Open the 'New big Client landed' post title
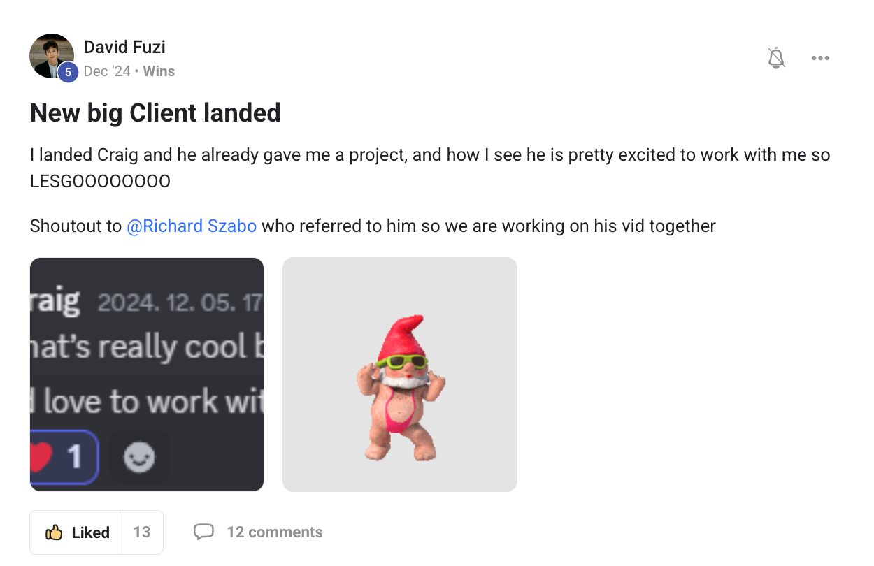 pyautogui.click(x=155, y=113)
